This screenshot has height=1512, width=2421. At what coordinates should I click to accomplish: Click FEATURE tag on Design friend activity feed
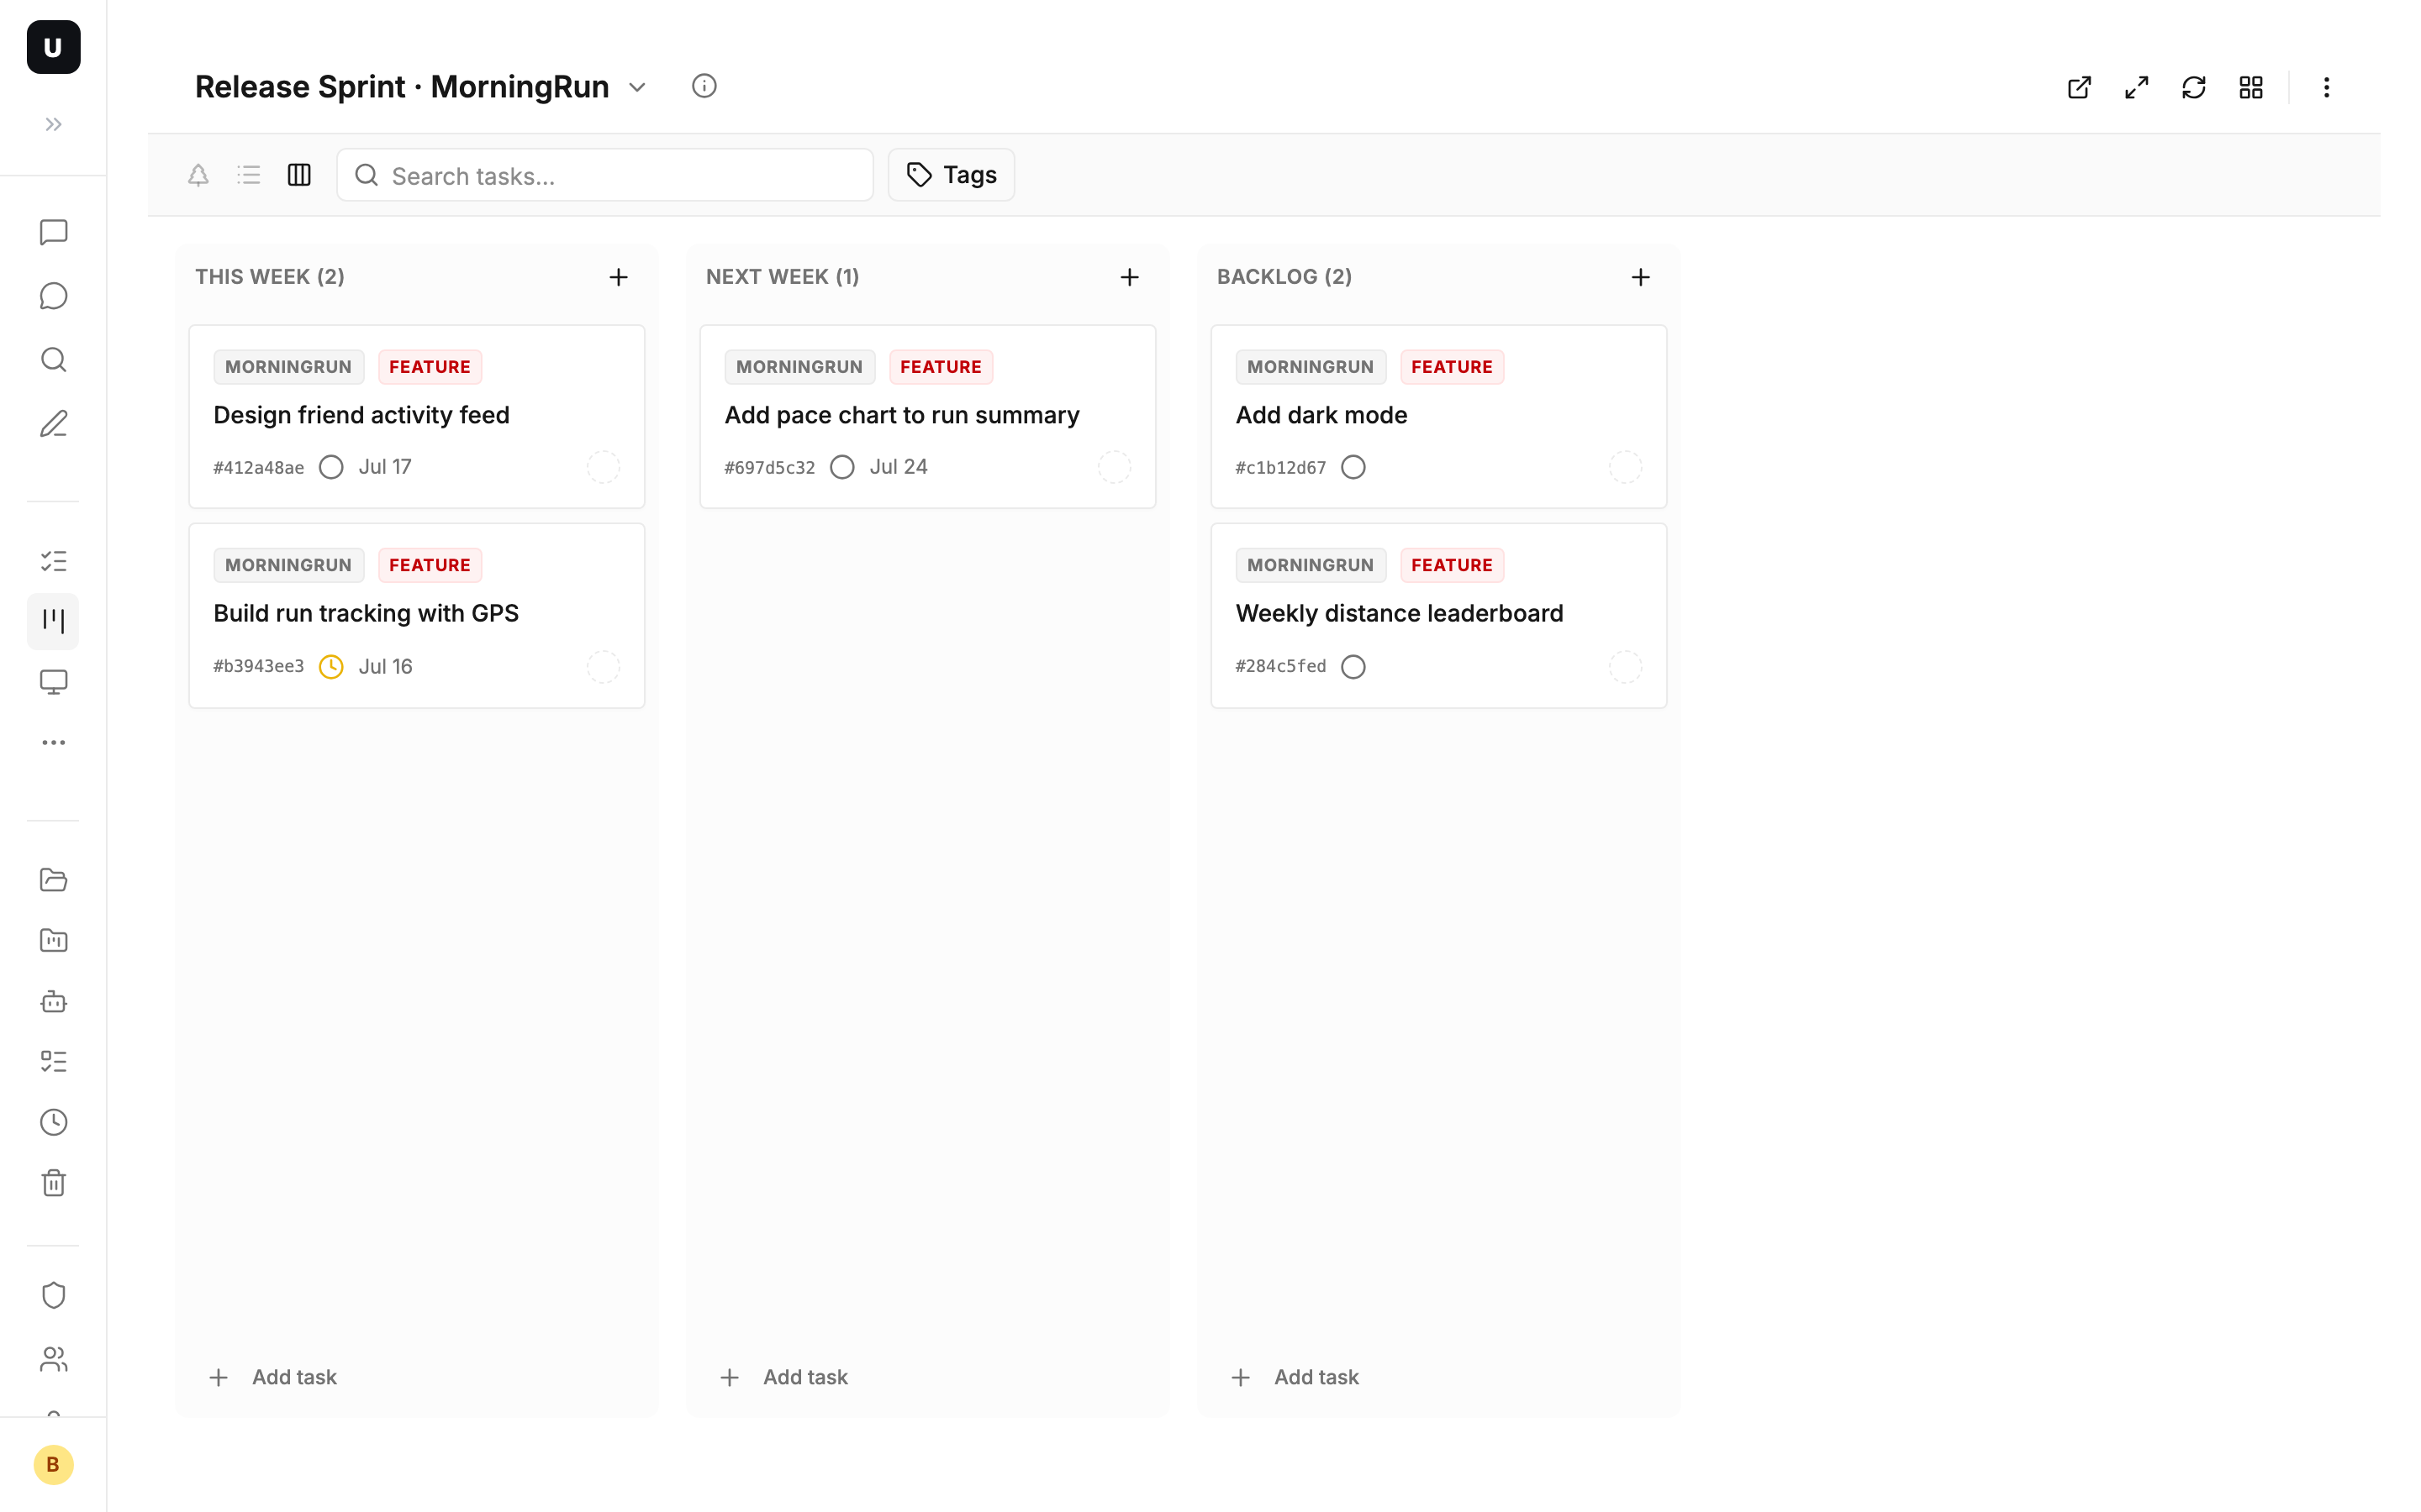point(430,367)
